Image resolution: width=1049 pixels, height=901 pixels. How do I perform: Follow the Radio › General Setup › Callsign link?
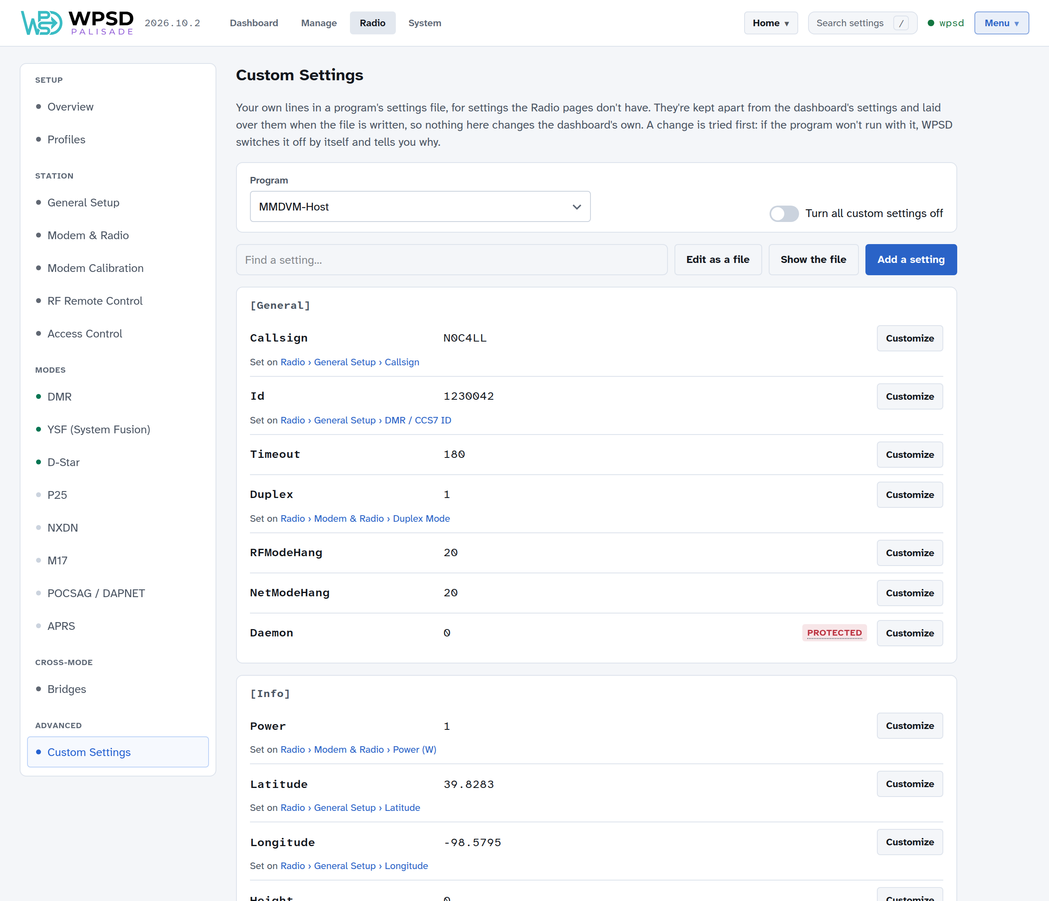coord(350,362)
